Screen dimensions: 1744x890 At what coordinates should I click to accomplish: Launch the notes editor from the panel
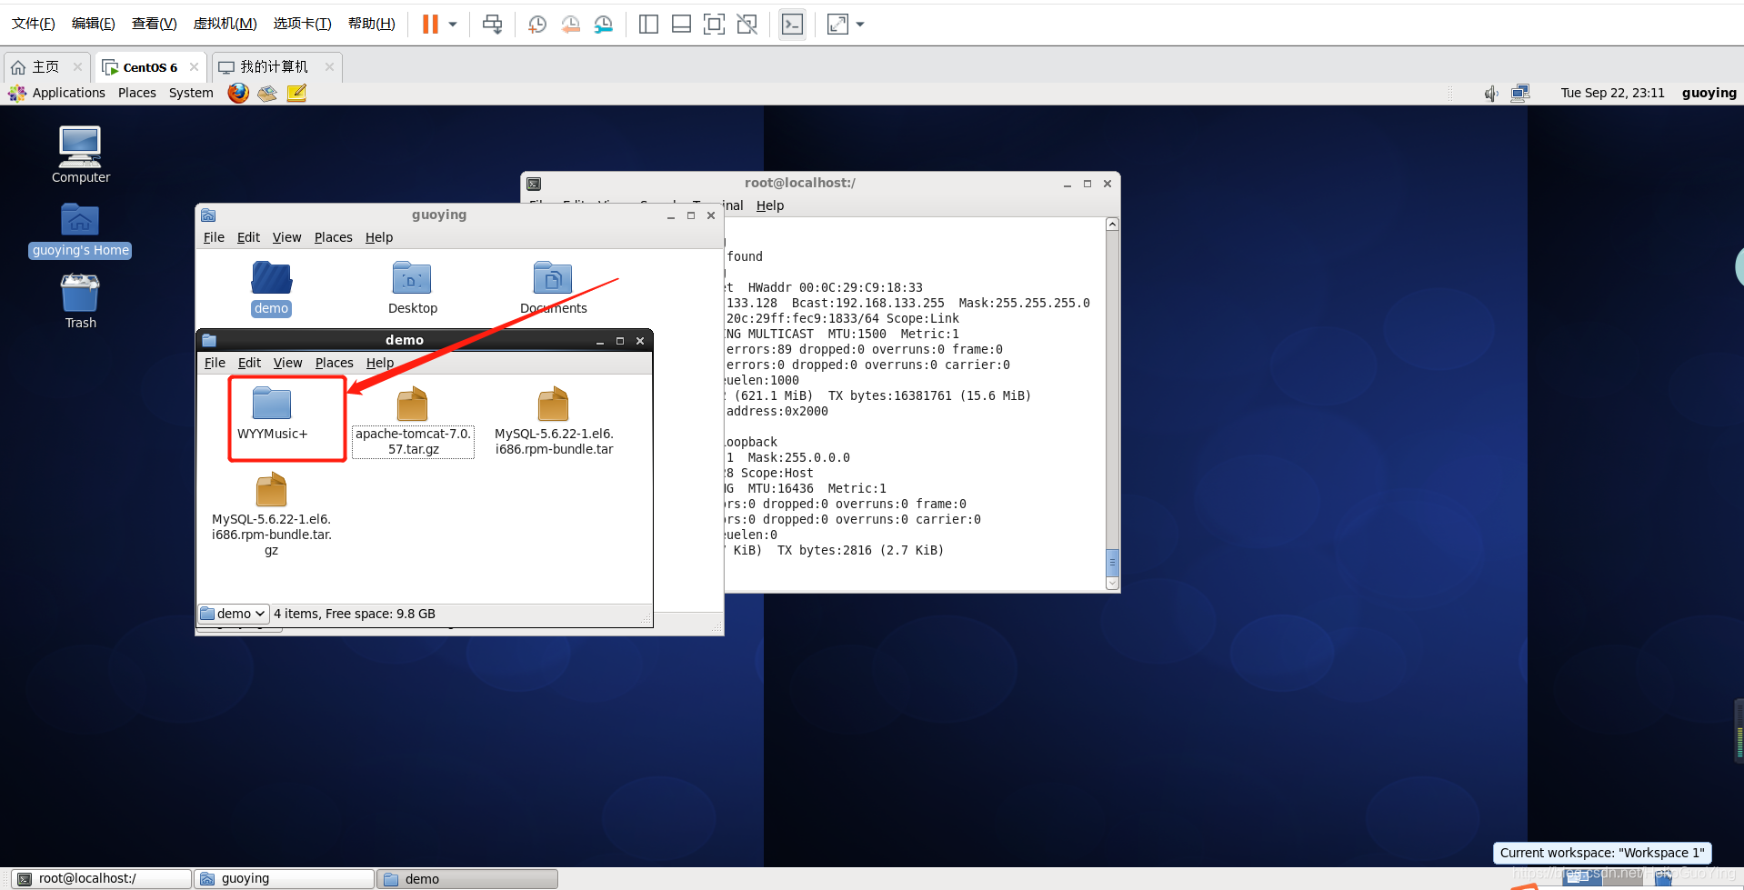pos(296,93)
